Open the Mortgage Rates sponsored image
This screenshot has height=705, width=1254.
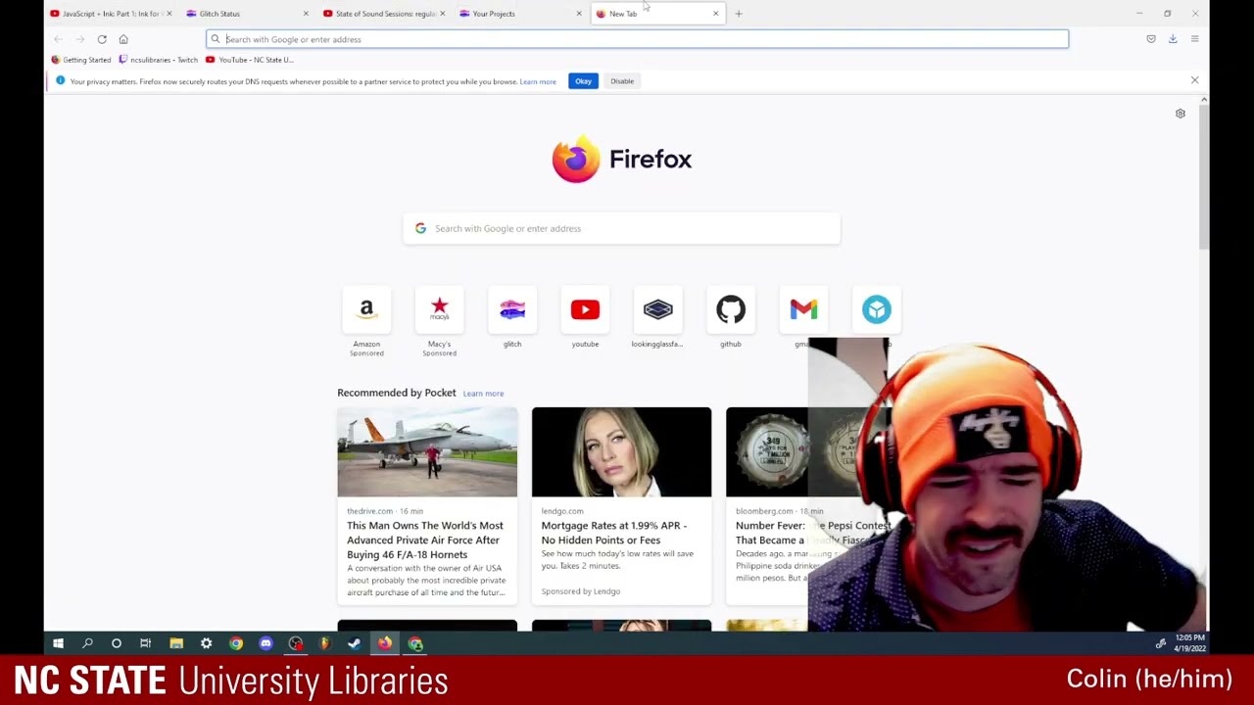pos(621,452)
